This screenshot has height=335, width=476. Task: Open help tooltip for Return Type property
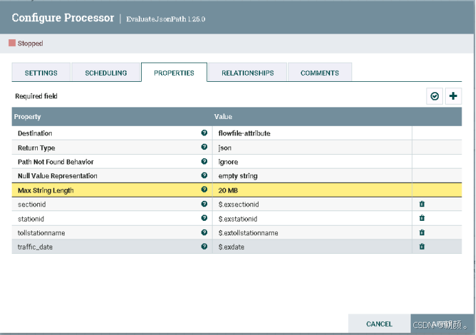click(204, 147)
